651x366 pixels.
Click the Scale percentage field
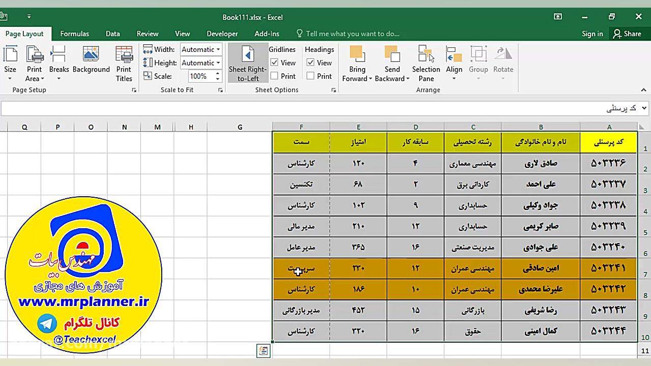click(x=201, y=76)
